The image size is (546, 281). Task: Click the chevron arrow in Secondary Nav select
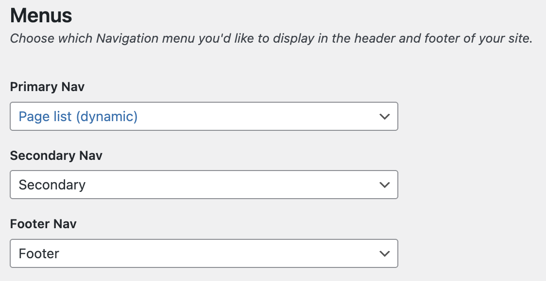[384, 185]
